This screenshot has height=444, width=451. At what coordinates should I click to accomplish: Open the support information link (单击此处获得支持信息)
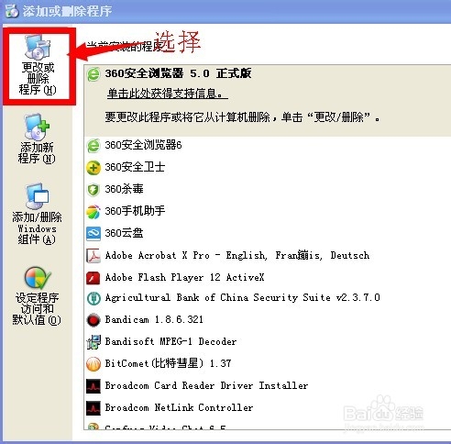click(x=167, y=94)
